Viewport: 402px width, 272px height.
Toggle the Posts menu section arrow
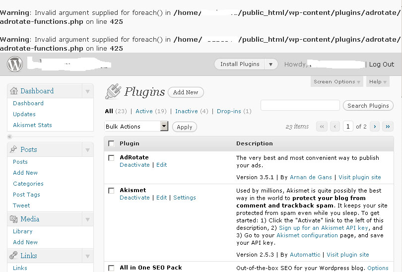click(x=87, y=150)
